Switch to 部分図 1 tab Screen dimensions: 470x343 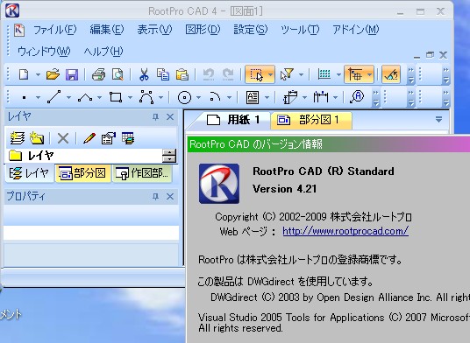coord(310,120)
